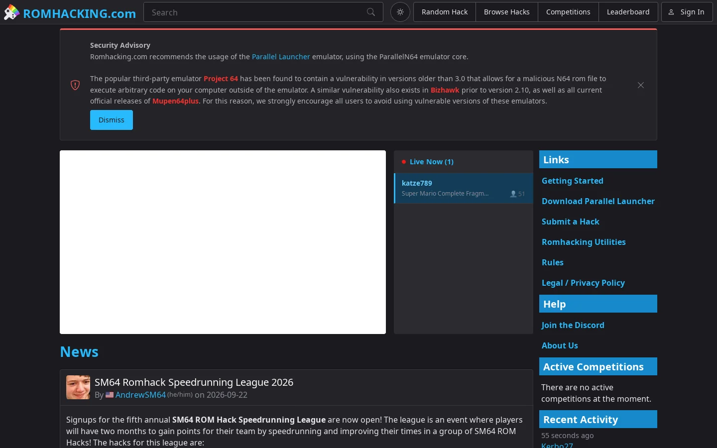Click the US flag next to AndrewSM64
Image resolution: width=717 pixels, height=448 pixels.
pyautogui.click(x=110, y=395)
